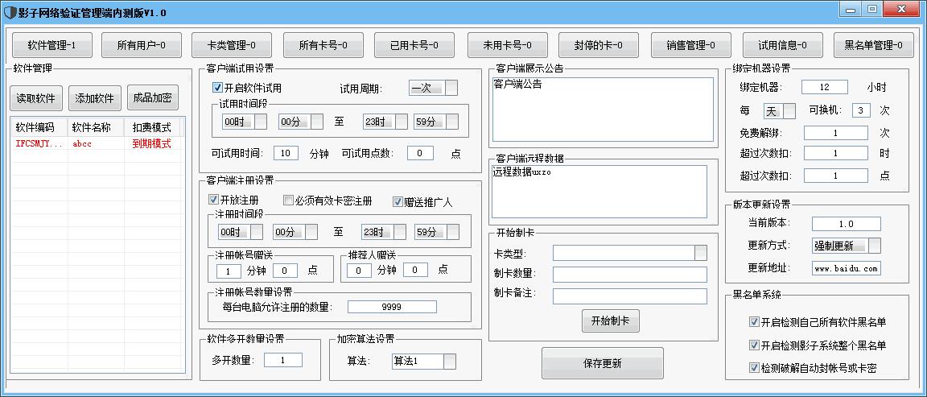Uncheck the 开放注册 checkbox
Image resolution: width=927 pixels, height=397 pixels.
[x=214, y=201]
